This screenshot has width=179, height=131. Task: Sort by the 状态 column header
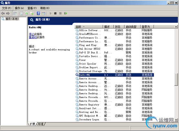(119, 27)
